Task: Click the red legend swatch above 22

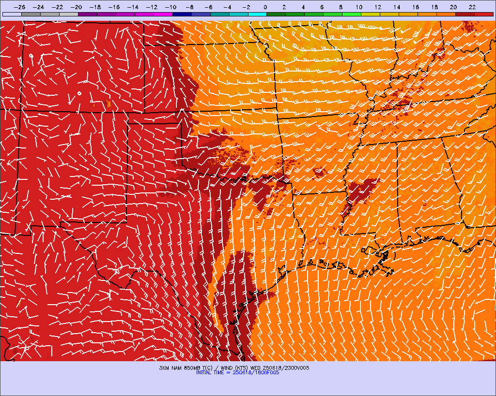Action: (484, 14)
